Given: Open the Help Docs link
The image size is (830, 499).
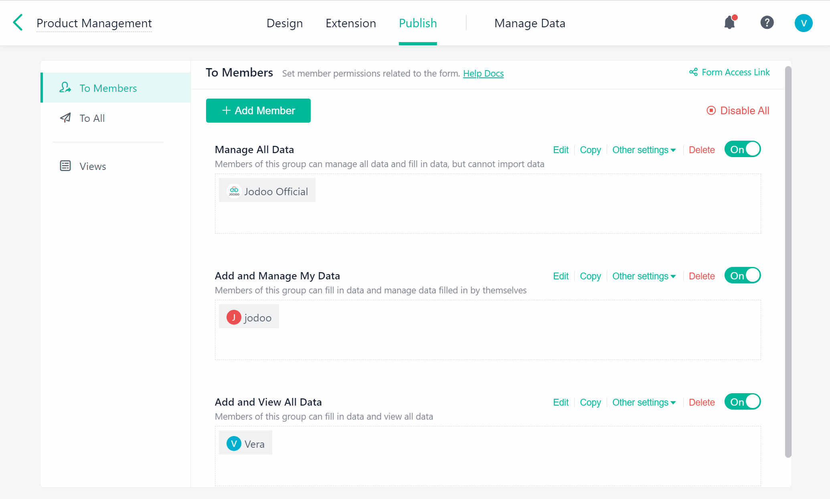Looking at the screenshot, I should (483, 73).
